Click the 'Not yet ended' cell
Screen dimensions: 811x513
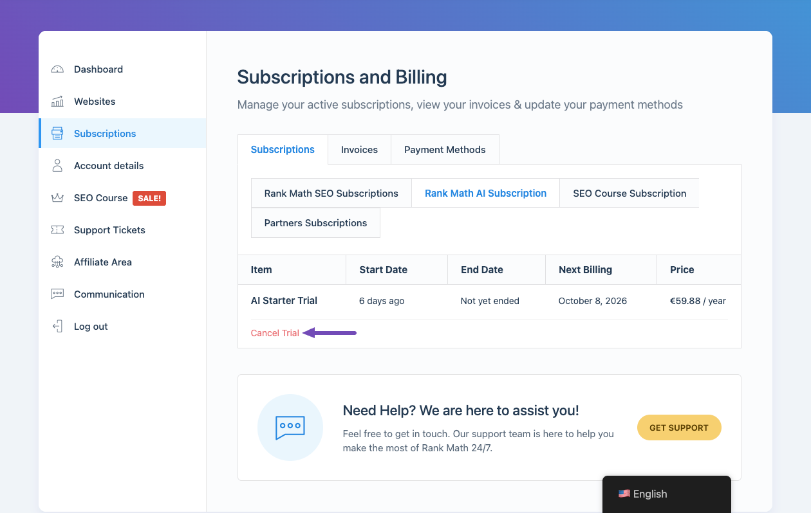pyautogui.click(x=490, y=301)
